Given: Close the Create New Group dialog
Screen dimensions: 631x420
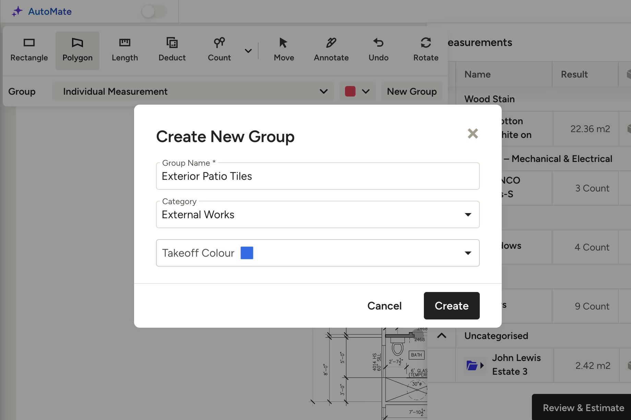Looking at the screenshot, I should [473, 133].
